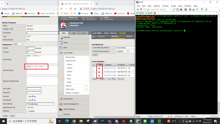Open the Priority Group Activation dropdown

(123, 51)
